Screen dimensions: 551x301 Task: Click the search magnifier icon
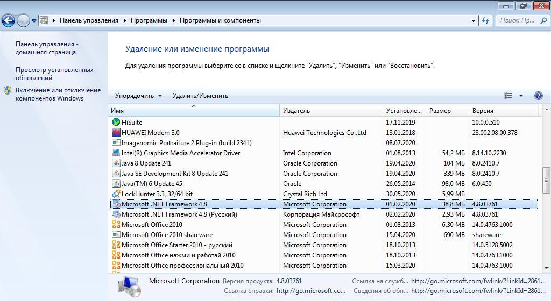[543, 21]
